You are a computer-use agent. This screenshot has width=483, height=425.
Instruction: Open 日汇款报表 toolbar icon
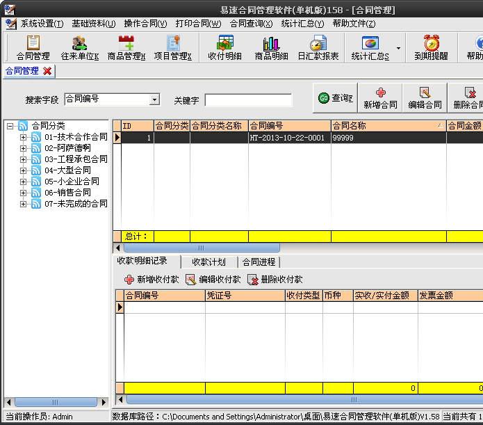pos(318,42)
